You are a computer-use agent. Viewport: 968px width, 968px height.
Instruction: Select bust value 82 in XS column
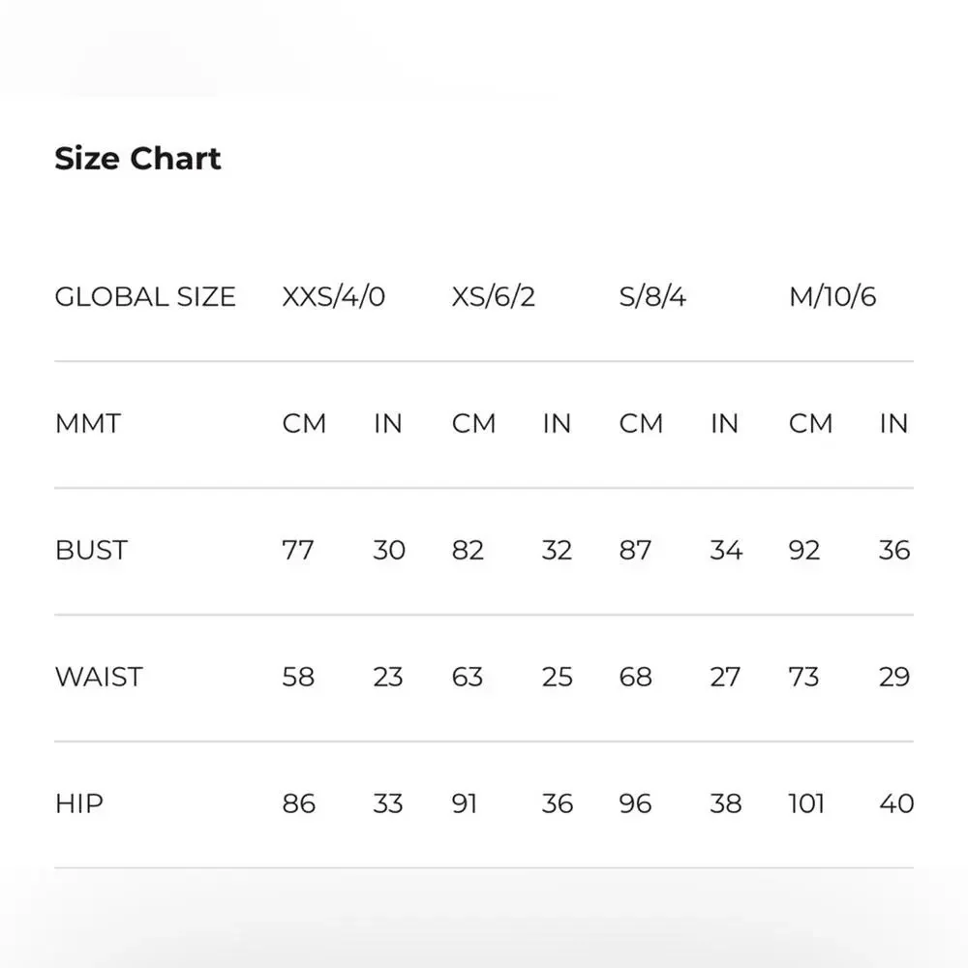tap(468, 551)
